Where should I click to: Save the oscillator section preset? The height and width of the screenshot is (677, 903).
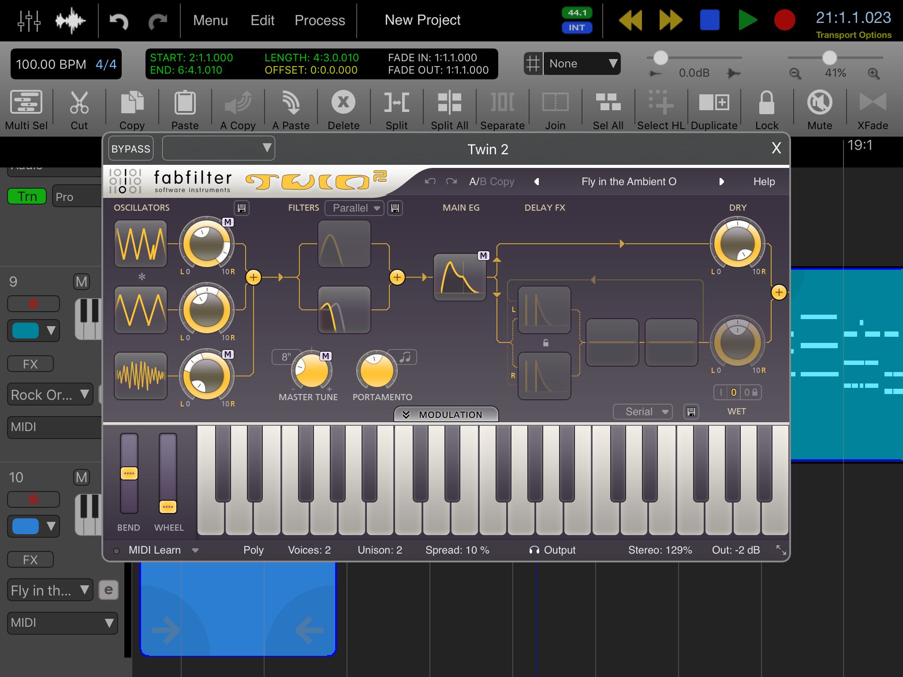(x=242, y=208)
